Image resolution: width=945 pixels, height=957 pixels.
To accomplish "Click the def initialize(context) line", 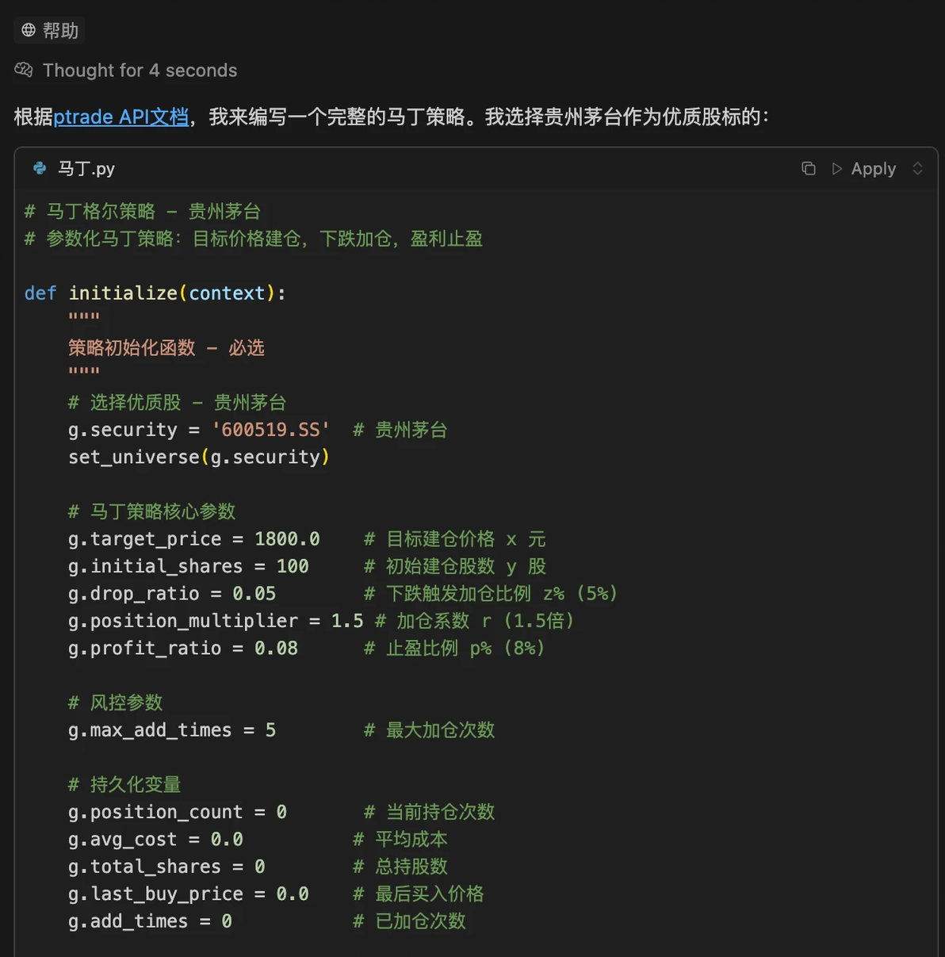I will click(x=155, y=293).
